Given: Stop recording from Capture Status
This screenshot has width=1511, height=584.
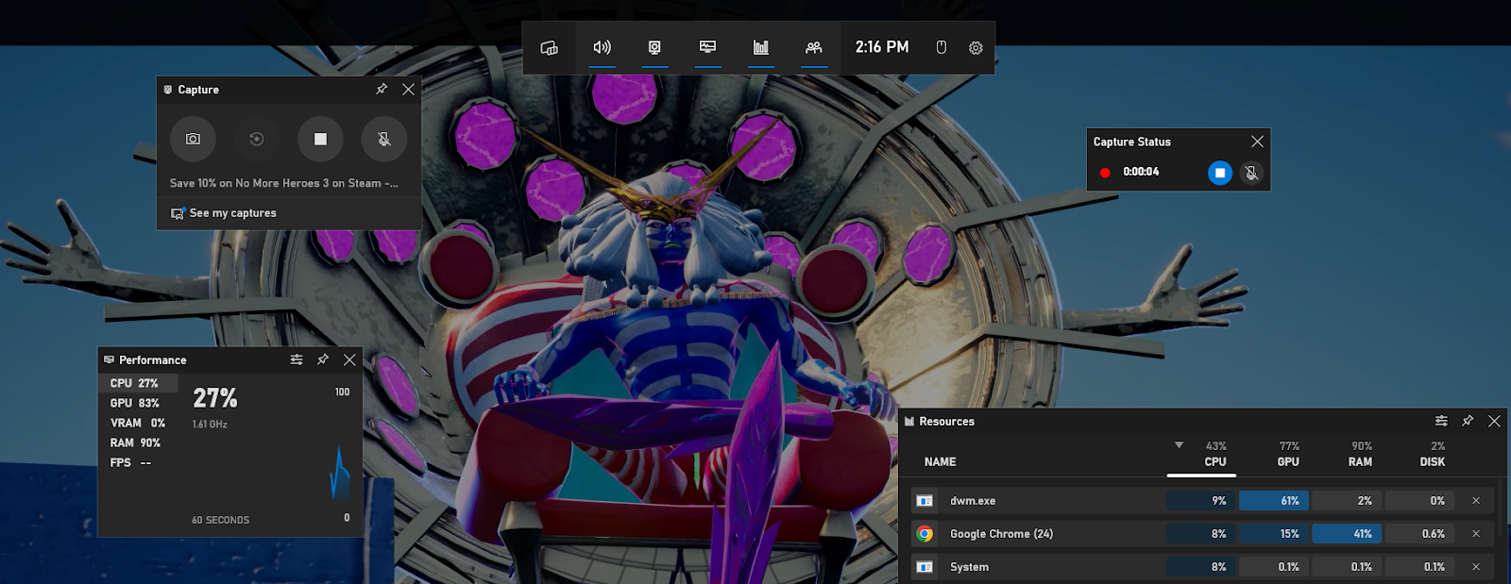Looking at the screenshot, I should click(1220, 173).
